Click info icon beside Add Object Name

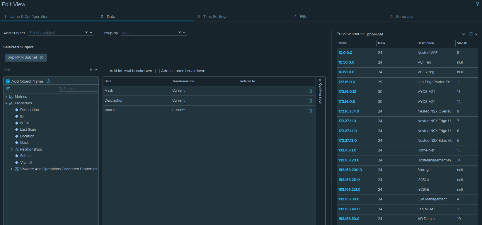(x=48, y=81)
